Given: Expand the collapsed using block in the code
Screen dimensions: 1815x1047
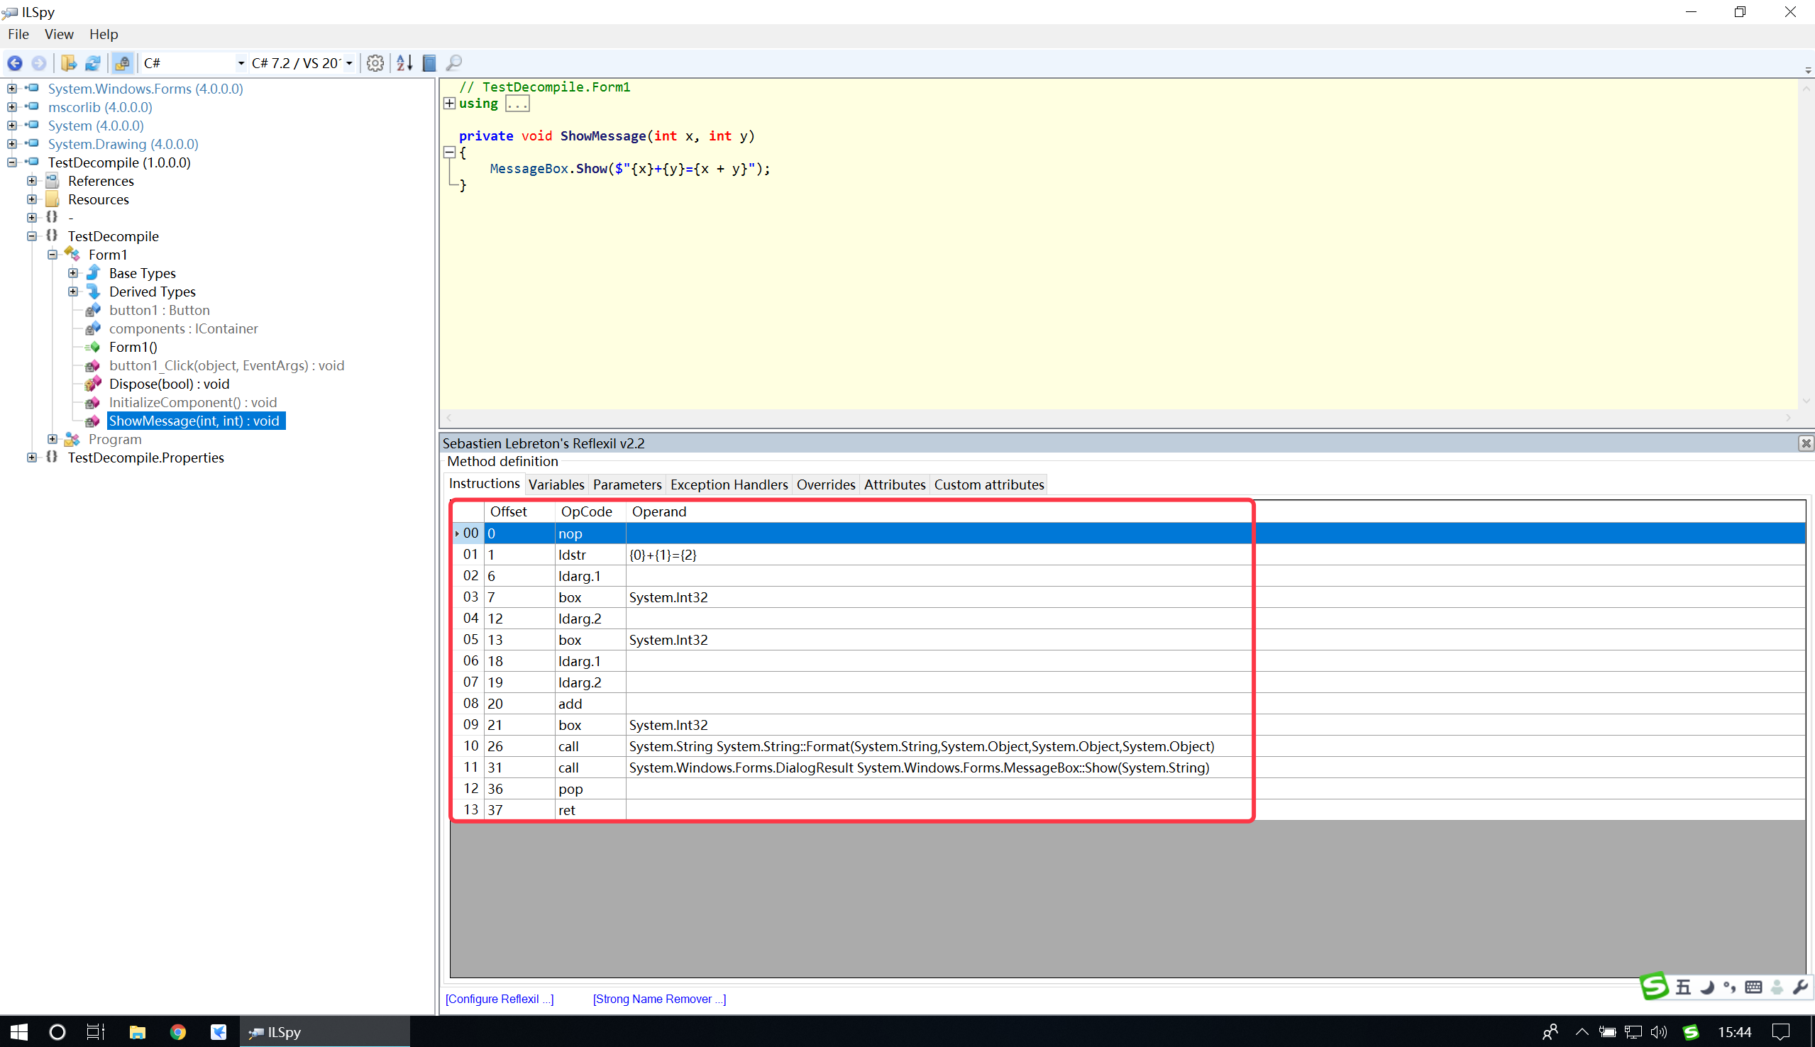Looking at the screenshot, I should point(449,104).
